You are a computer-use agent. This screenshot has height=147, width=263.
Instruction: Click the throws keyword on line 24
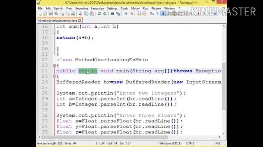point(183,71)
